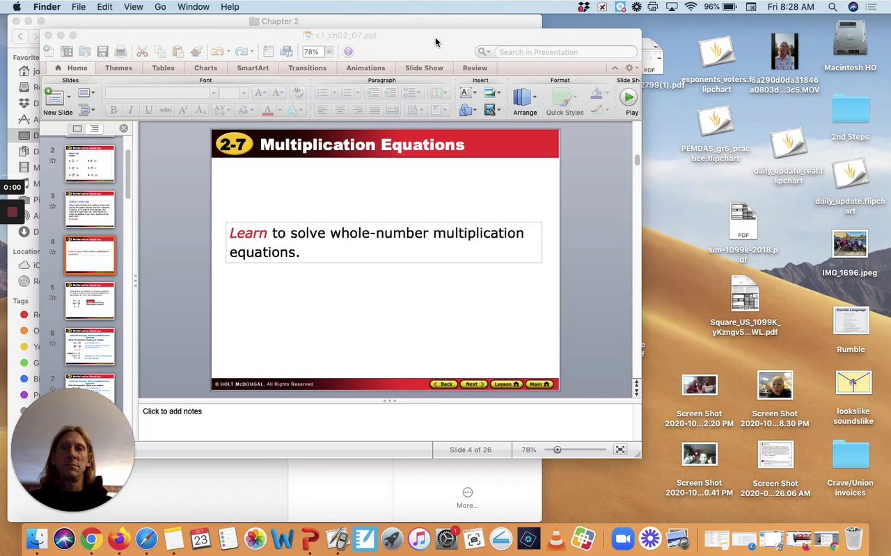Click the Back button on the slide

[x=443, y=384]
